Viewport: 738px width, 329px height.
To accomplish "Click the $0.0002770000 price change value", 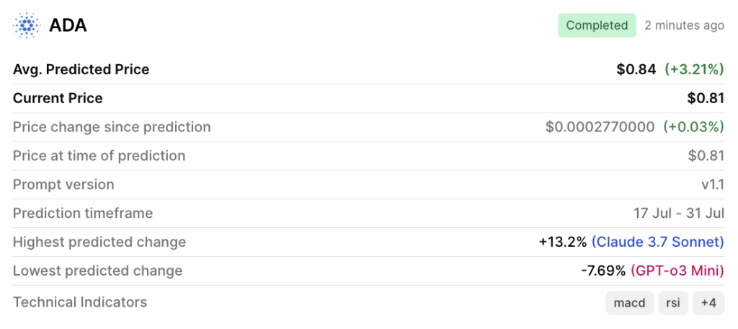I will (600, 127).
